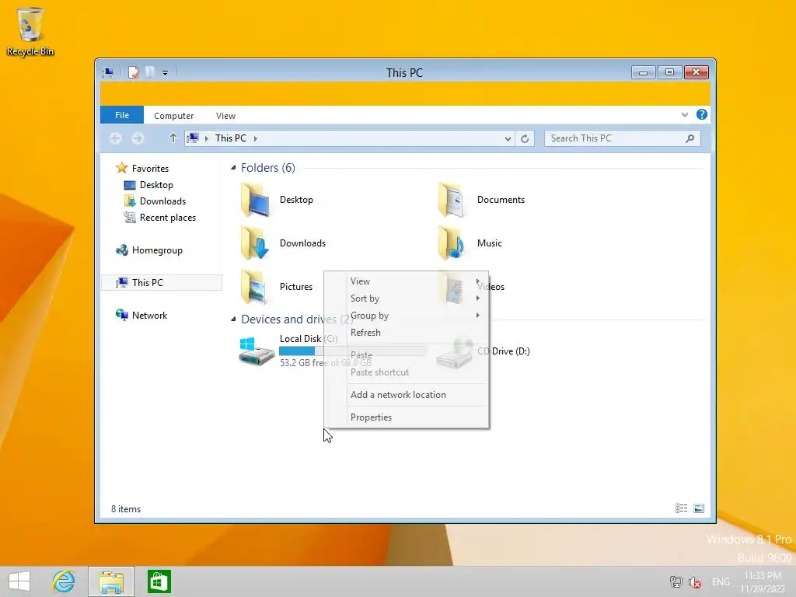
Task: Choose Properties from the context menu
Action: (406, 417)
